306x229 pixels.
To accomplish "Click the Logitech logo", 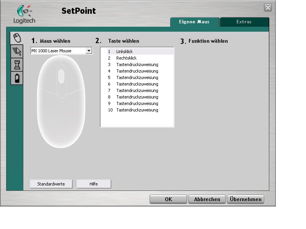I will point(24,14).
